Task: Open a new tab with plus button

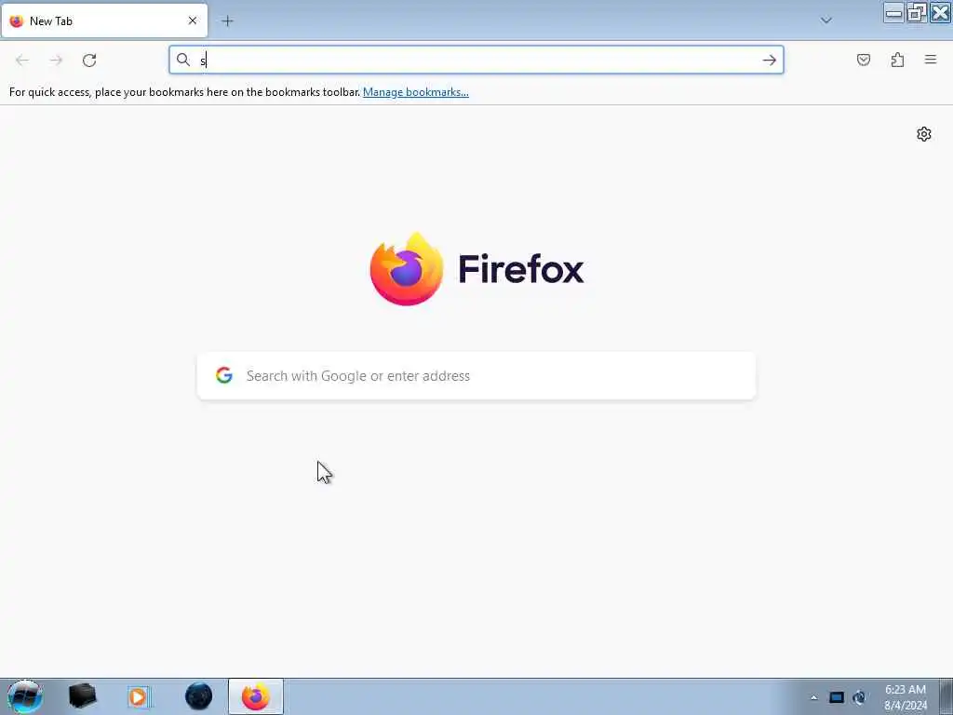Action: pos(227,20)
